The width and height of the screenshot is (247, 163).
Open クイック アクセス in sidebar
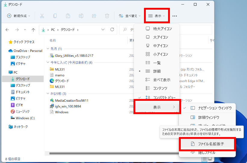22,42
